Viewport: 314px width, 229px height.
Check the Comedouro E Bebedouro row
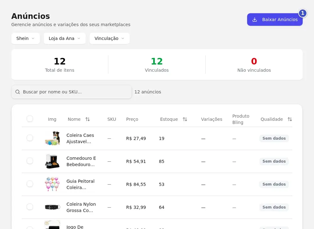click(x=30, y=161)
